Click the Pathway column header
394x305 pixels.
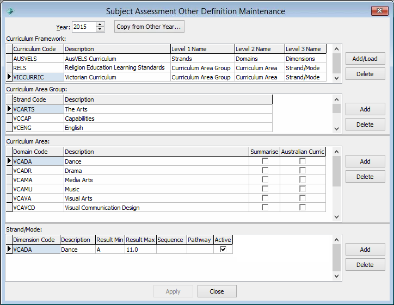(x=200, y=240)
